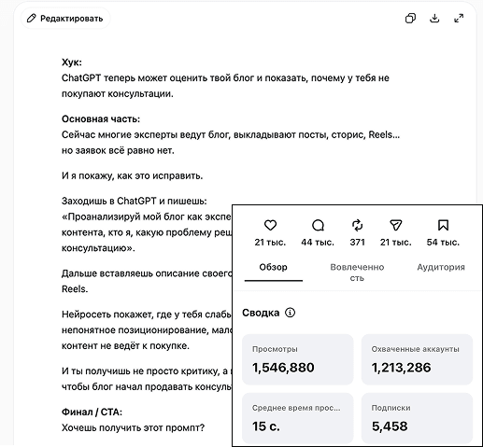Click line 'но заявок всё равно нет.'
Screen dimensions: 483x447
coord(118,150)
